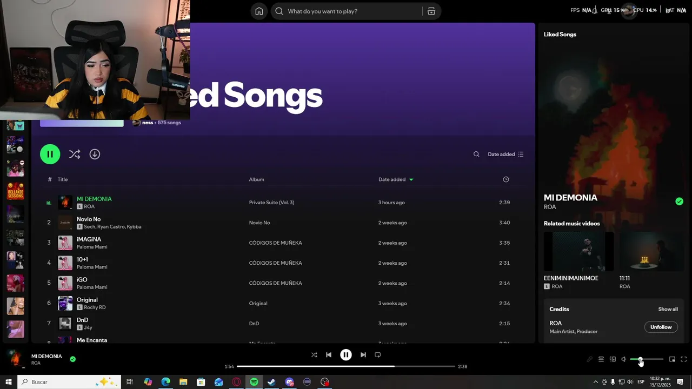Seek on the song progress bar
Image resolution: width=692 pixels, height=389 pixels.
346,366
